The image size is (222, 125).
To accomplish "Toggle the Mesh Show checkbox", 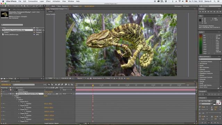I will (57, 6).
